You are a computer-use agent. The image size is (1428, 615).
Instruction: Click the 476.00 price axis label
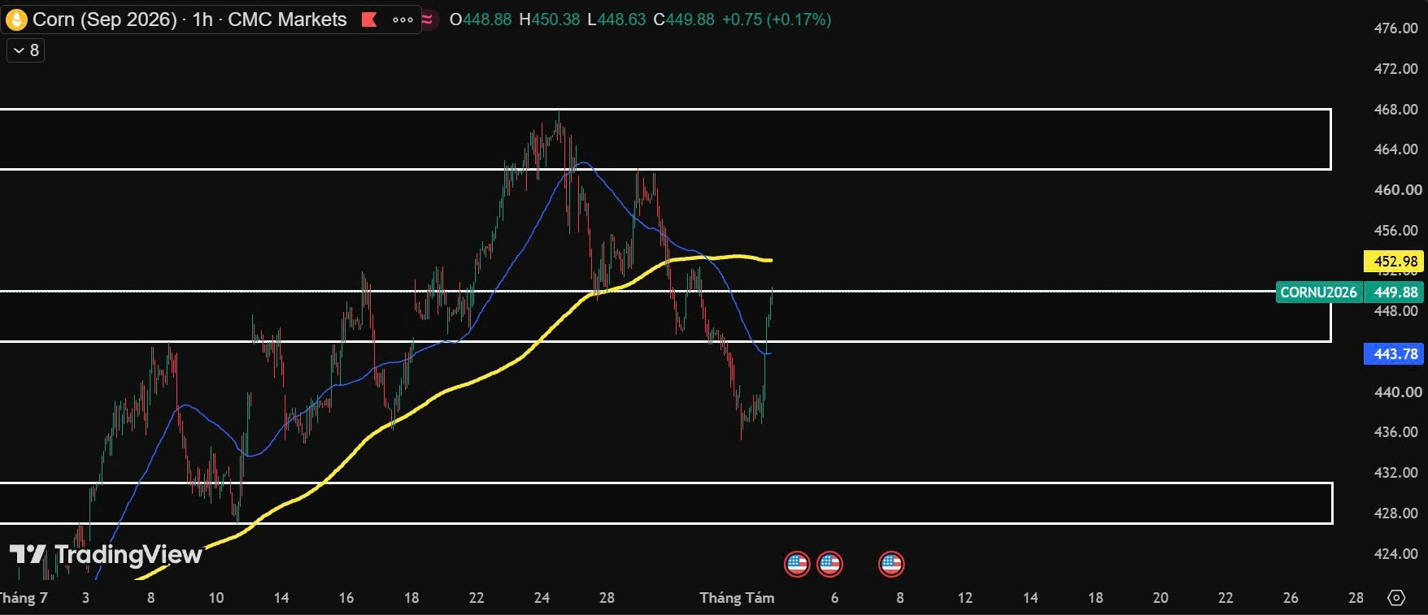pyautogui.click(x=1395, y=28)
